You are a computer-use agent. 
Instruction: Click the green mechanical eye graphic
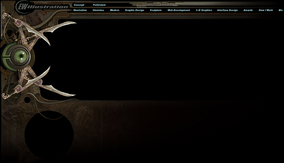click(x=21, y=56)
